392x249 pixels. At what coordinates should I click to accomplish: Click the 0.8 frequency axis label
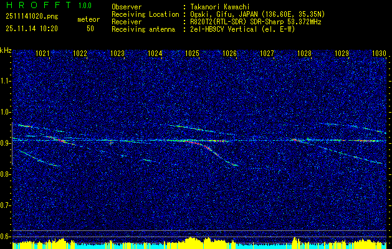[x=5, y=174]
